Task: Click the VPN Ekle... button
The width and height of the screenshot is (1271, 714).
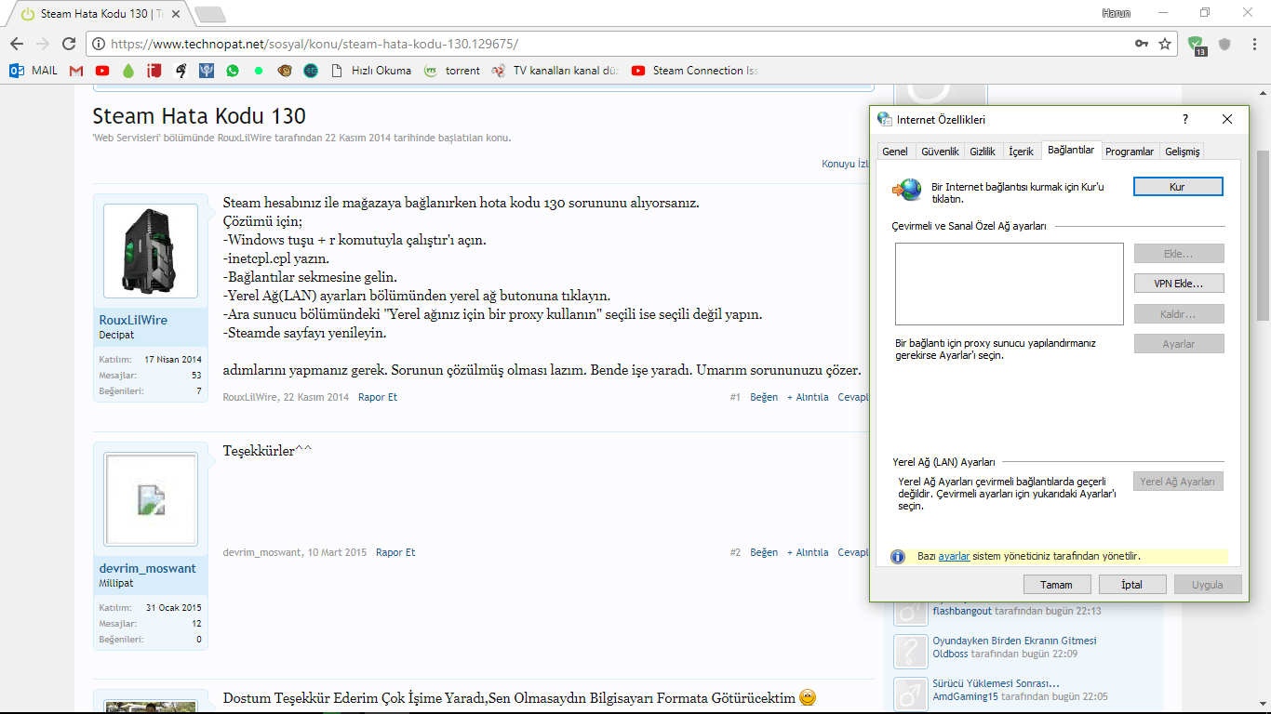Action: tap(1179, 284)
